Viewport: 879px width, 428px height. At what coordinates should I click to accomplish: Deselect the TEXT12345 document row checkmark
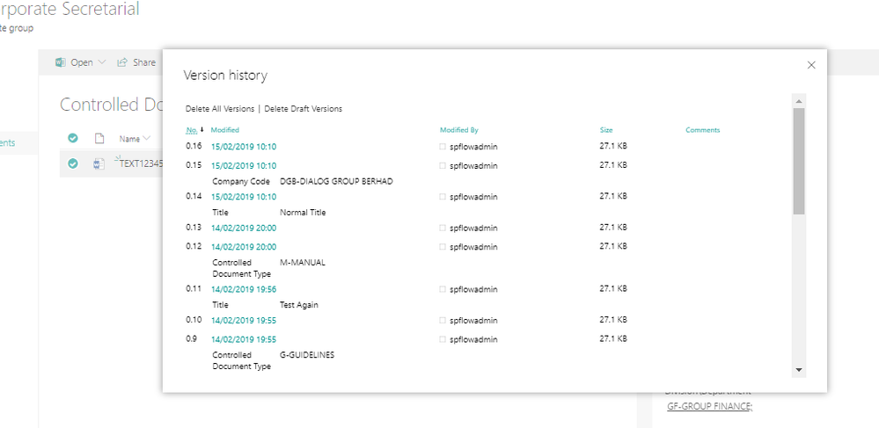[73, 163]
